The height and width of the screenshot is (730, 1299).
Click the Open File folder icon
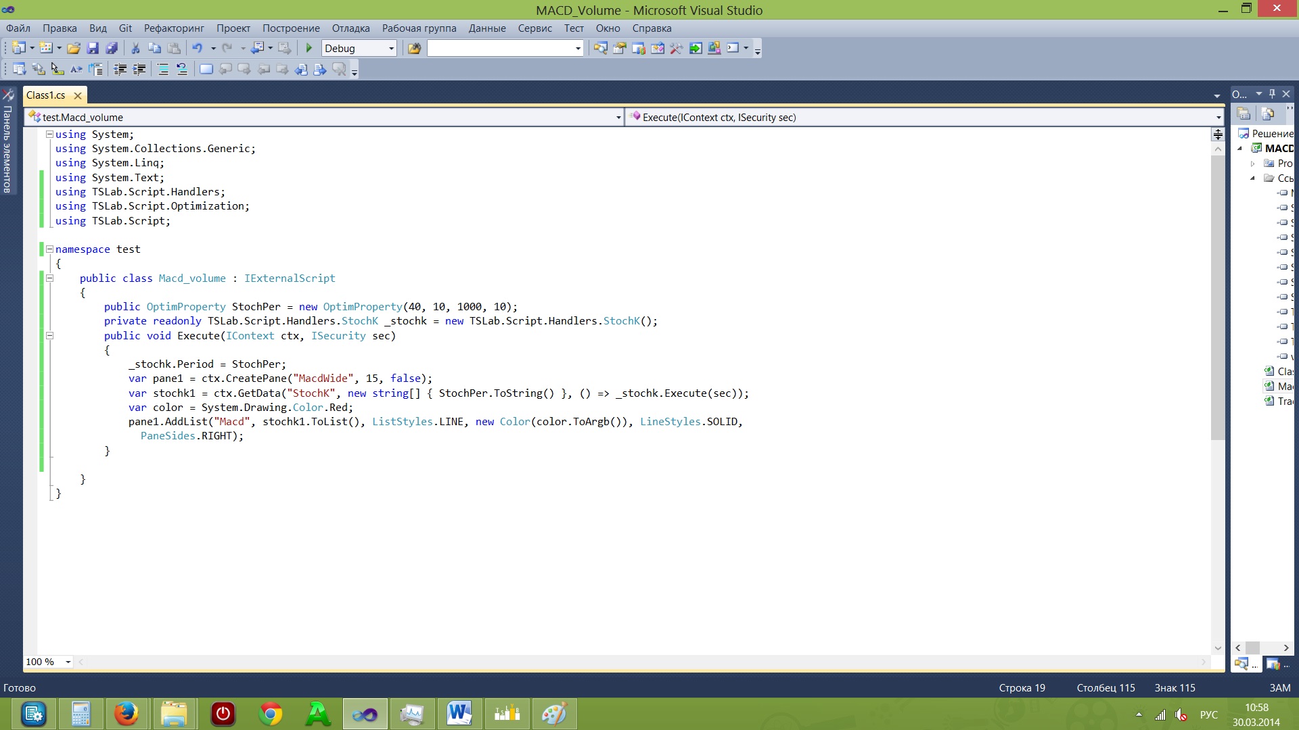(74, 48)
